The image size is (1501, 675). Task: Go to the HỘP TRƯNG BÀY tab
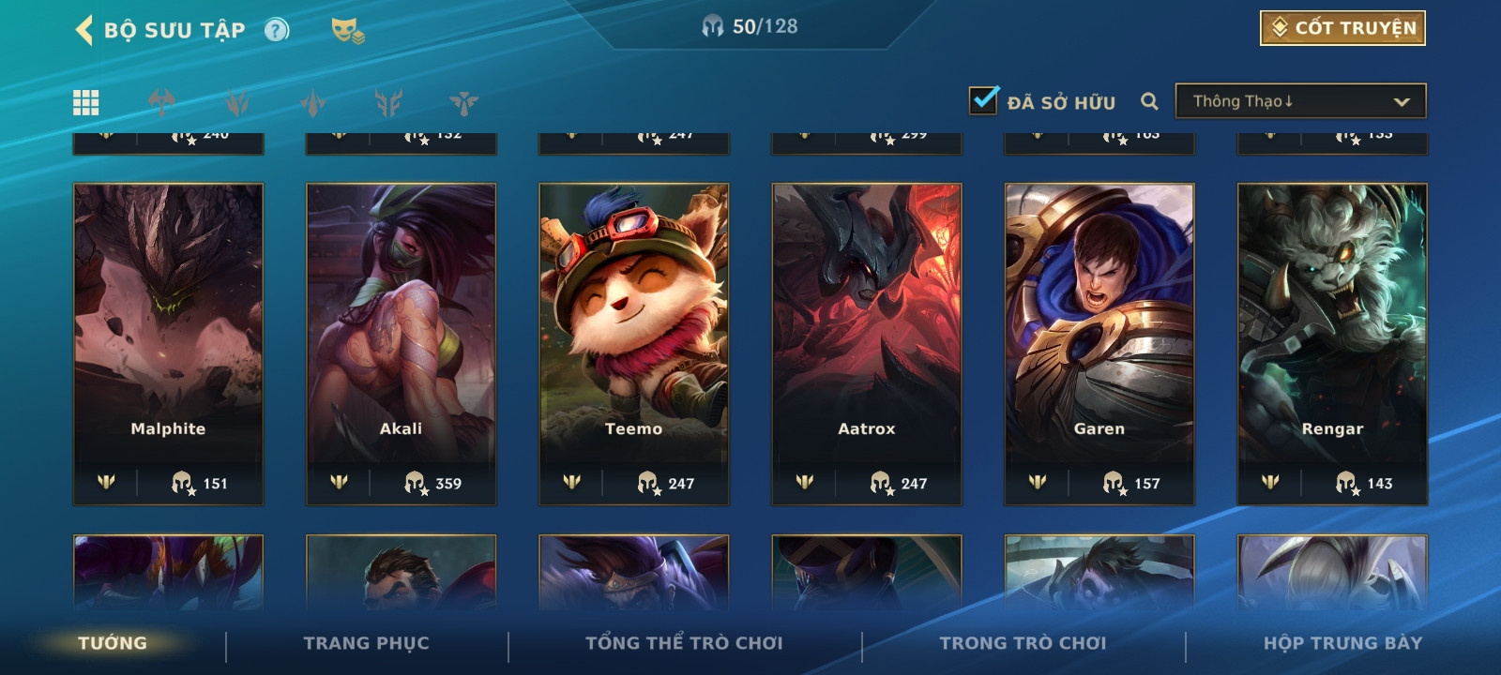1342,643
